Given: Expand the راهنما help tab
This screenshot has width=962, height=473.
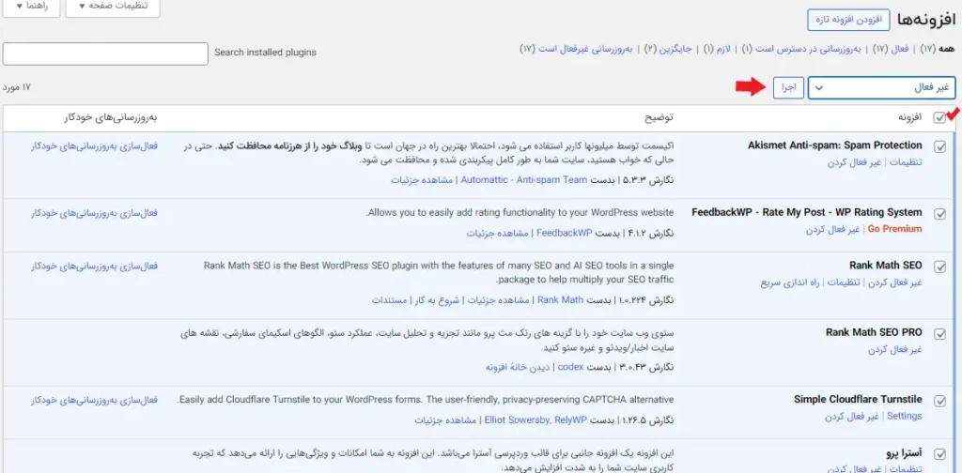Looking at the screenshot, I should 31,7.
